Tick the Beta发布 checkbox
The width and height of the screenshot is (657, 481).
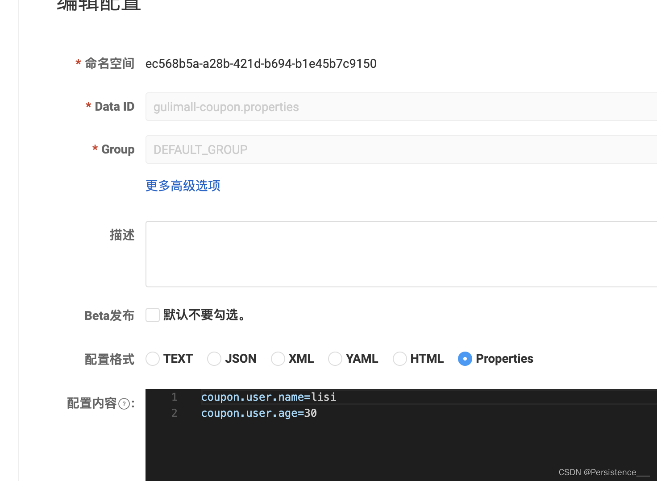coord(153,315)
